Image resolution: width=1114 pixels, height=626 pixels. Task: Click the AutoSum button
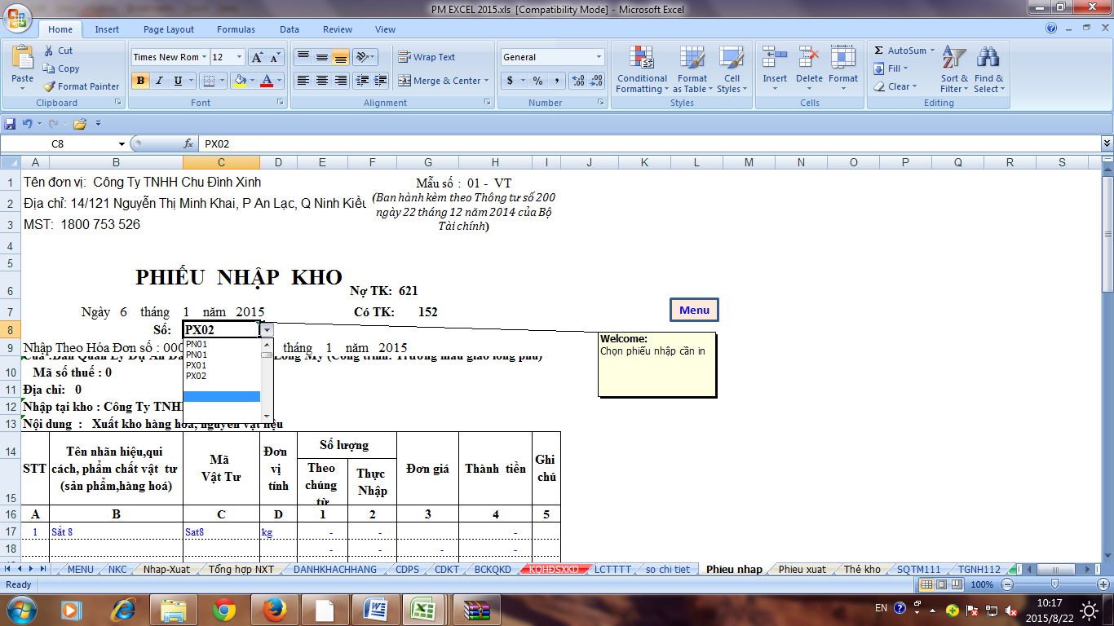900,51
